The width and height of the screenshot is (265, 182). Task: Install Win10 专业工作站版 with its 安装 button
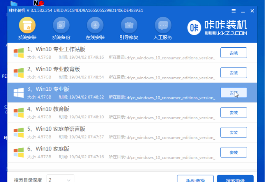coord(233,52)
